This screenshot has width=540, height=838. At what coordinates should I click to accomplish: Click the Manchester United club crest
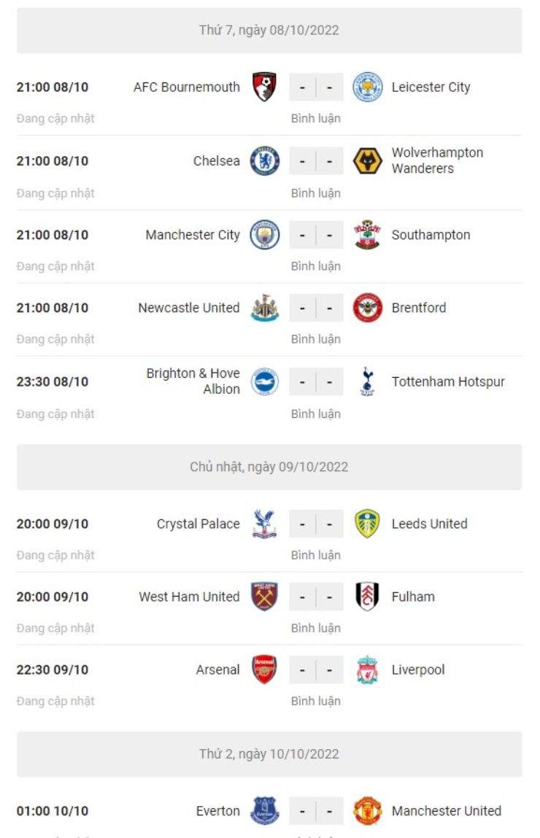click(368, 811)
